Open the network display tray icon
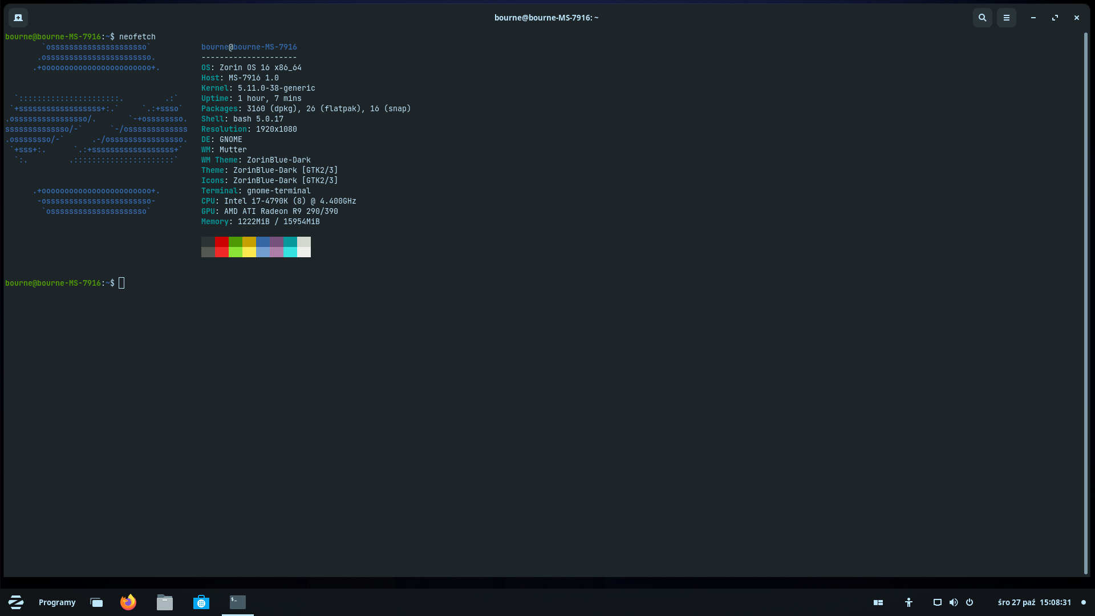Image resolution: width=1095 pixels, height=616 pixels. point(937,602)
